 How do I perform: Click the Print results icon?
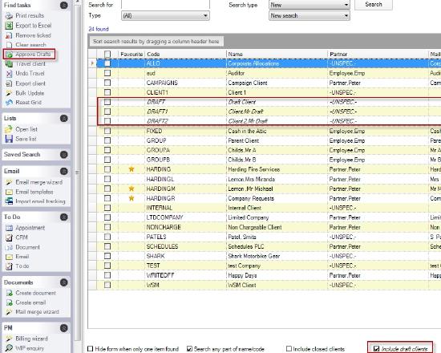click(9, 15)
